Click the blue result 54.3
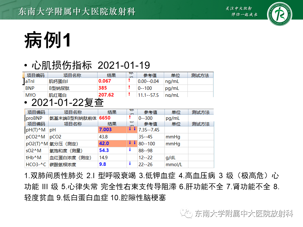The image size is (303, 227). (104, 150)
